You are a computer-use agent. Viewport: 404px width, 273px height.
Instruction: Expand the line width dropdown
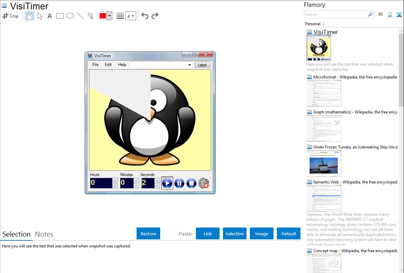pyautogui.click(x=131, y=16)
